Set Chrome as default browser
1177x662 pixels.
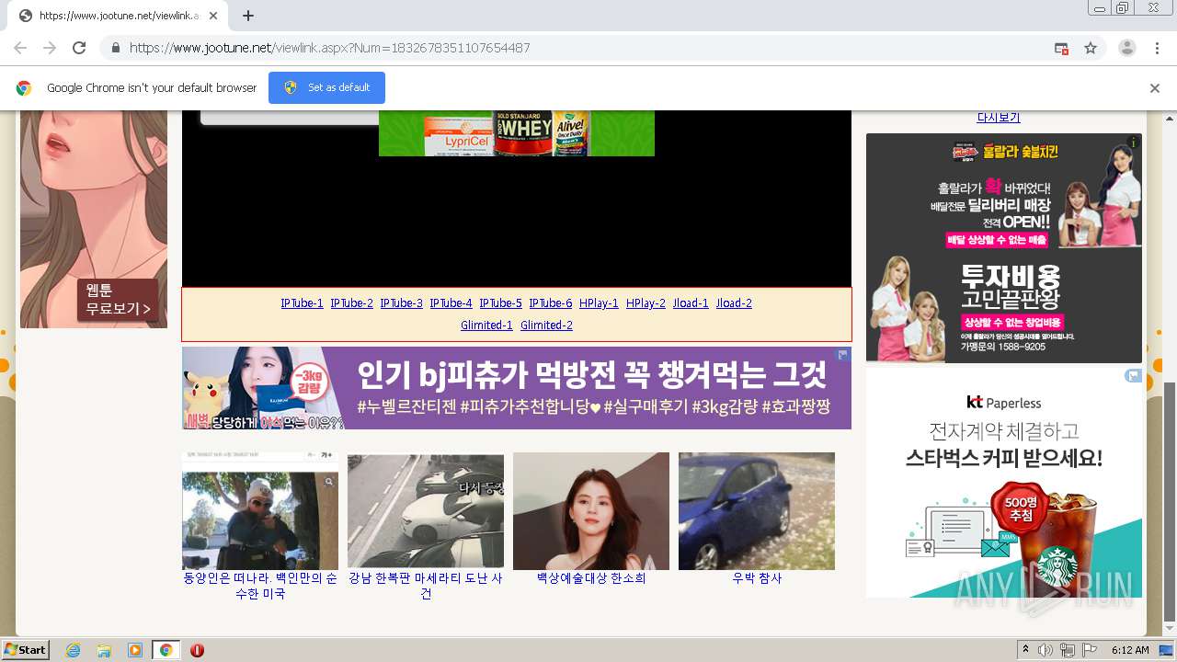coord(326,87)
